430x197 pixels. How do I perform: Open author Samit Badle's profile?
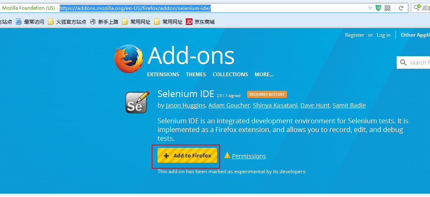coord(349,105)
